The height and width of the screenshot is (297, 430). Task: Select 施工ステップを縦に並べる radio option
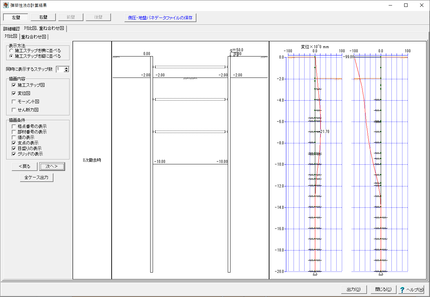(11, 56)
